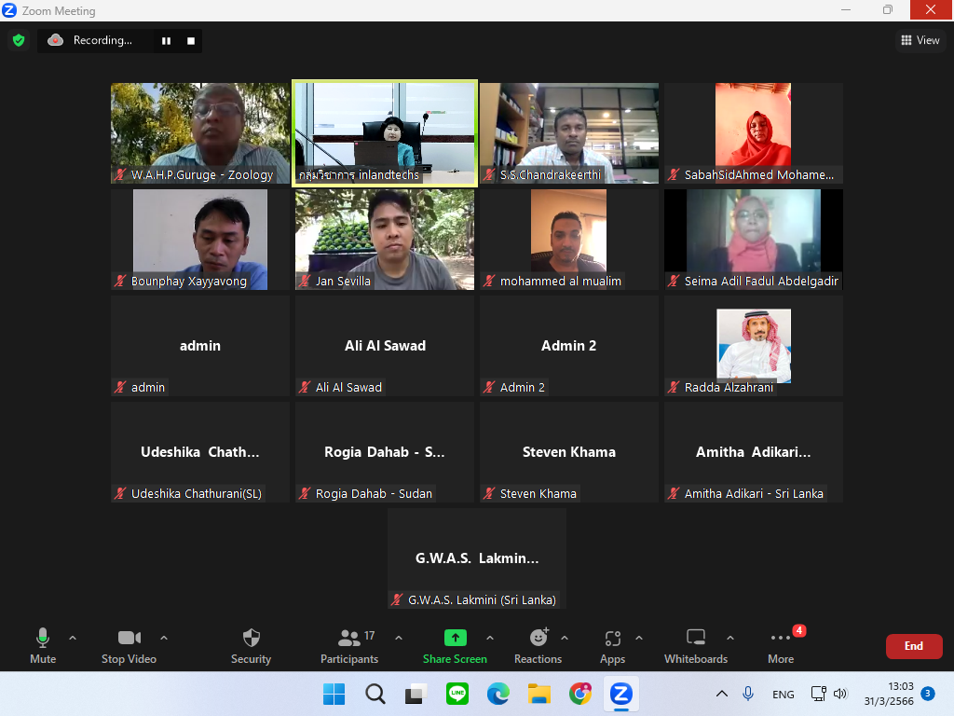
Task: Click the Zoom icon on the taskbar
Action: 621,694
